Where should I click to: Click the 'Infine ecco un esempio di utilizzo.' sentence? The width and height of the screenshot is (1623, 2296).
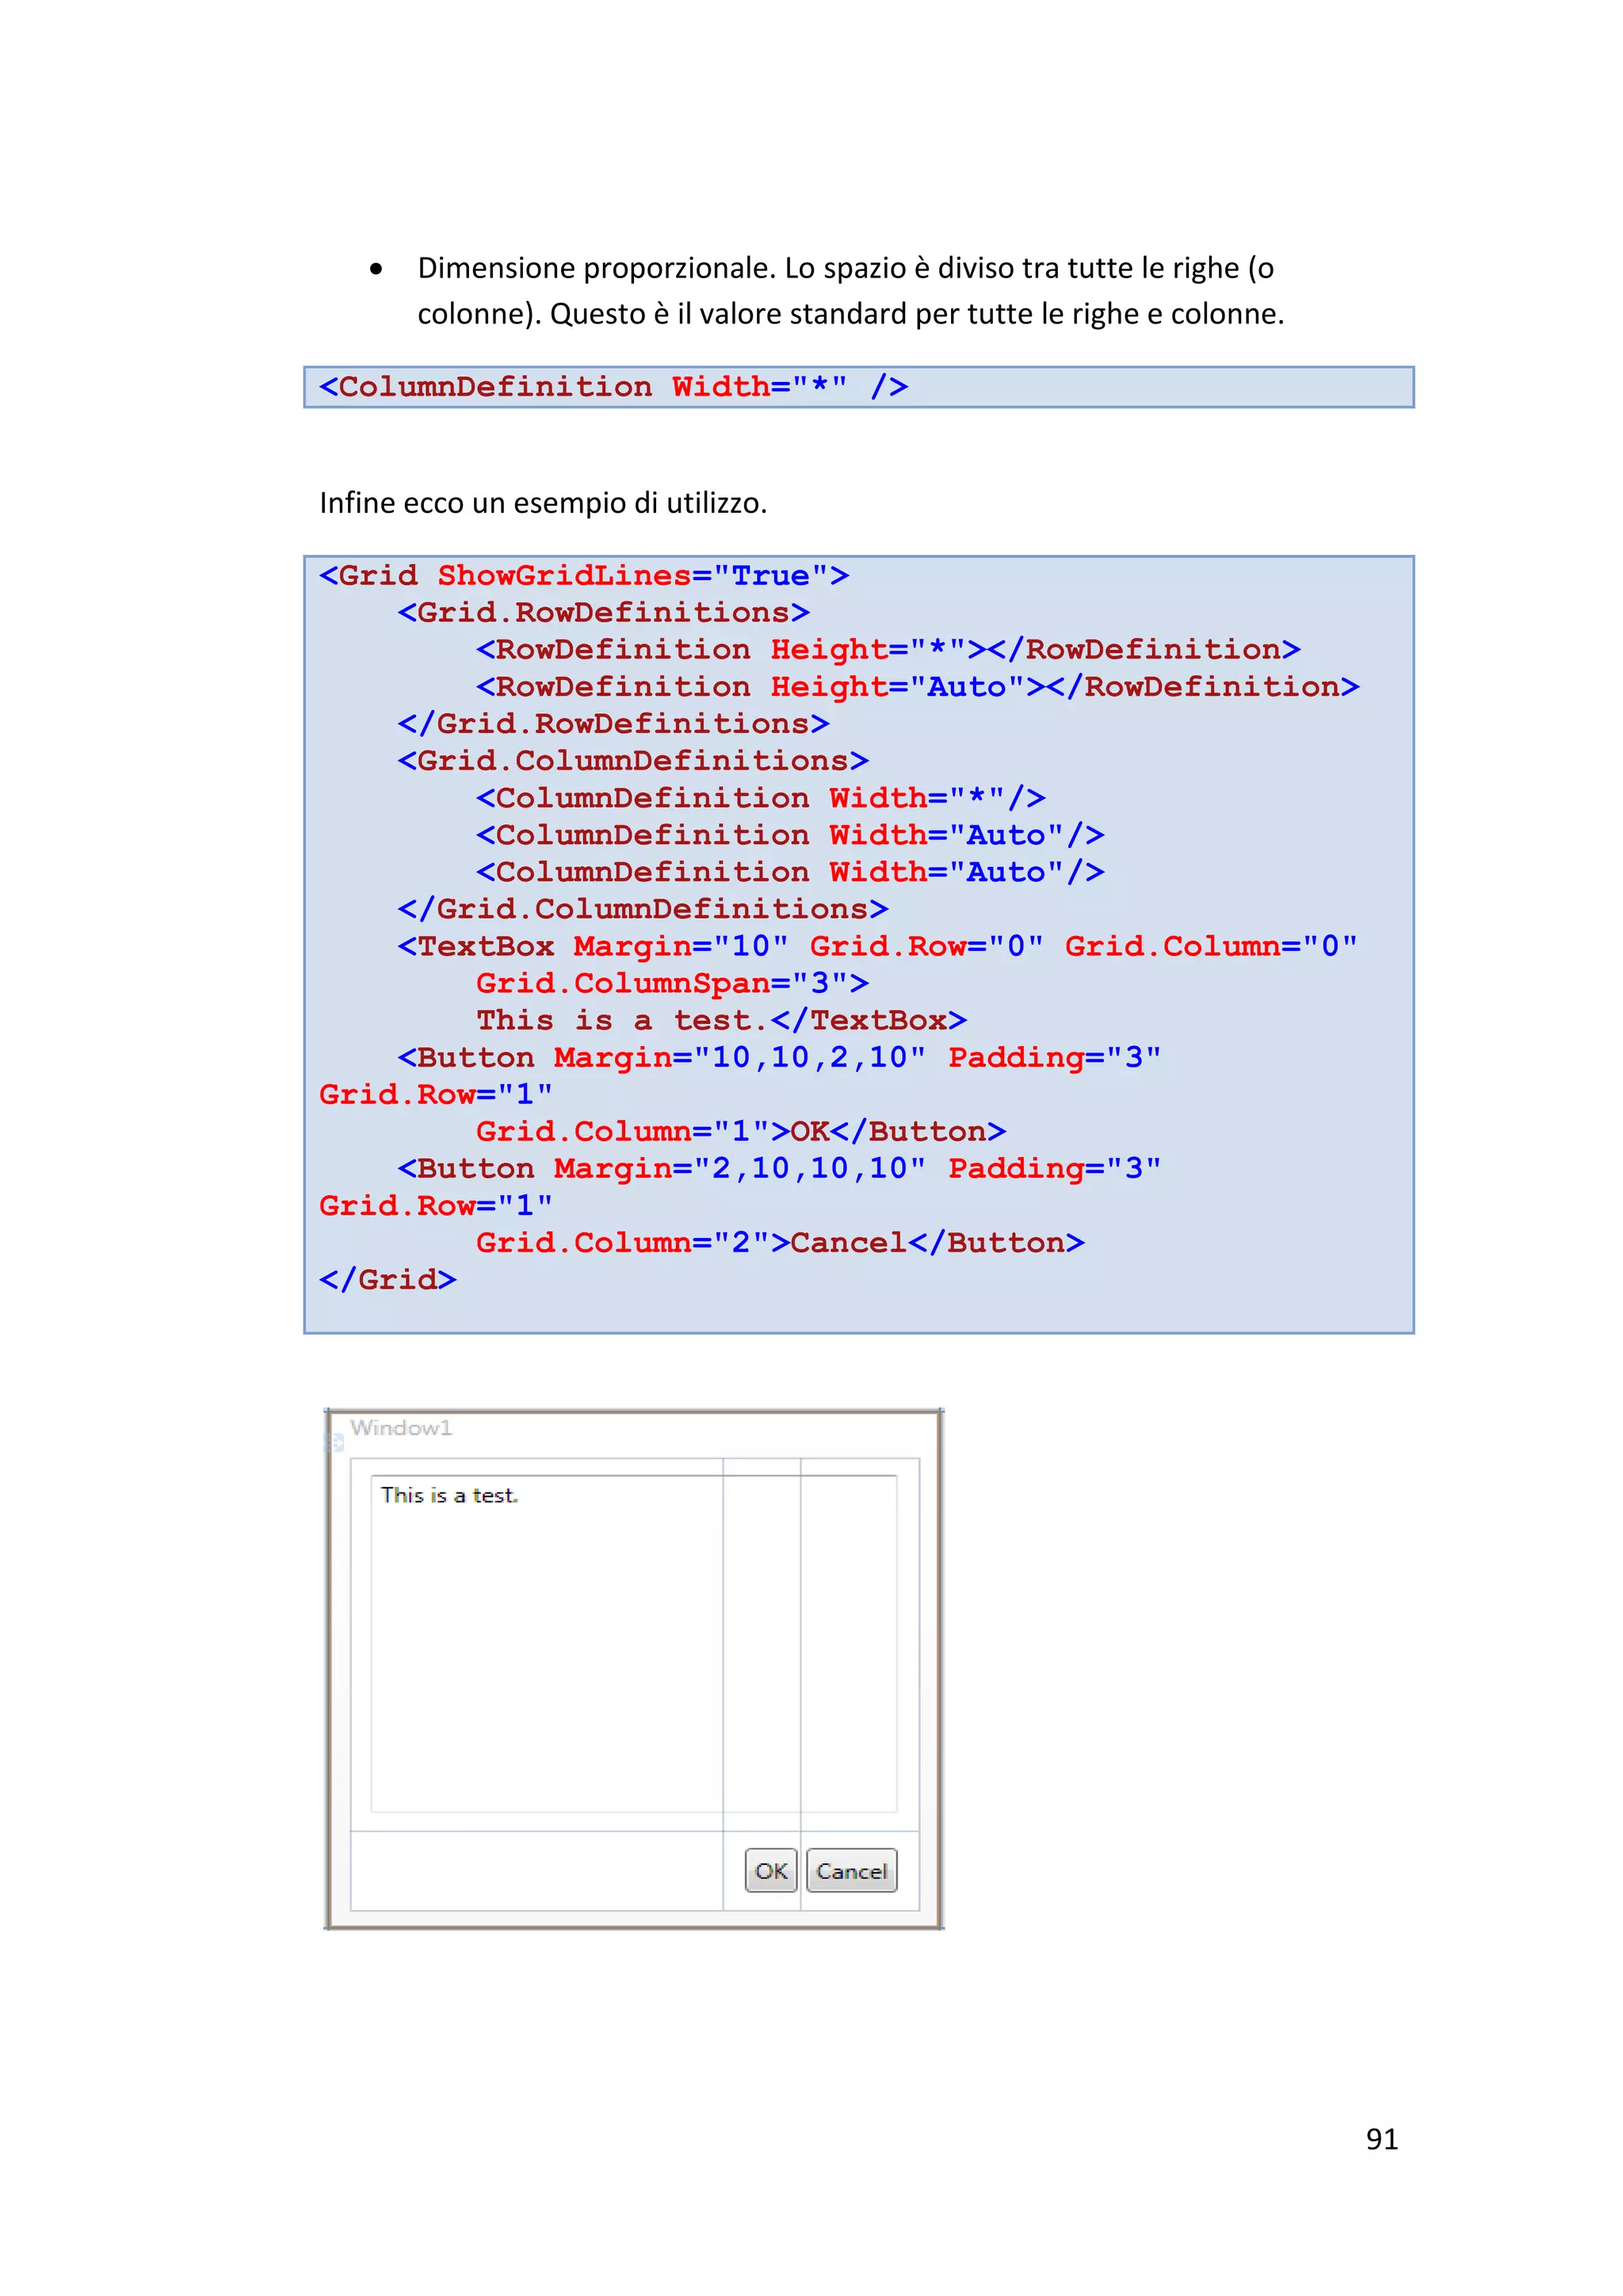point(543,503)
